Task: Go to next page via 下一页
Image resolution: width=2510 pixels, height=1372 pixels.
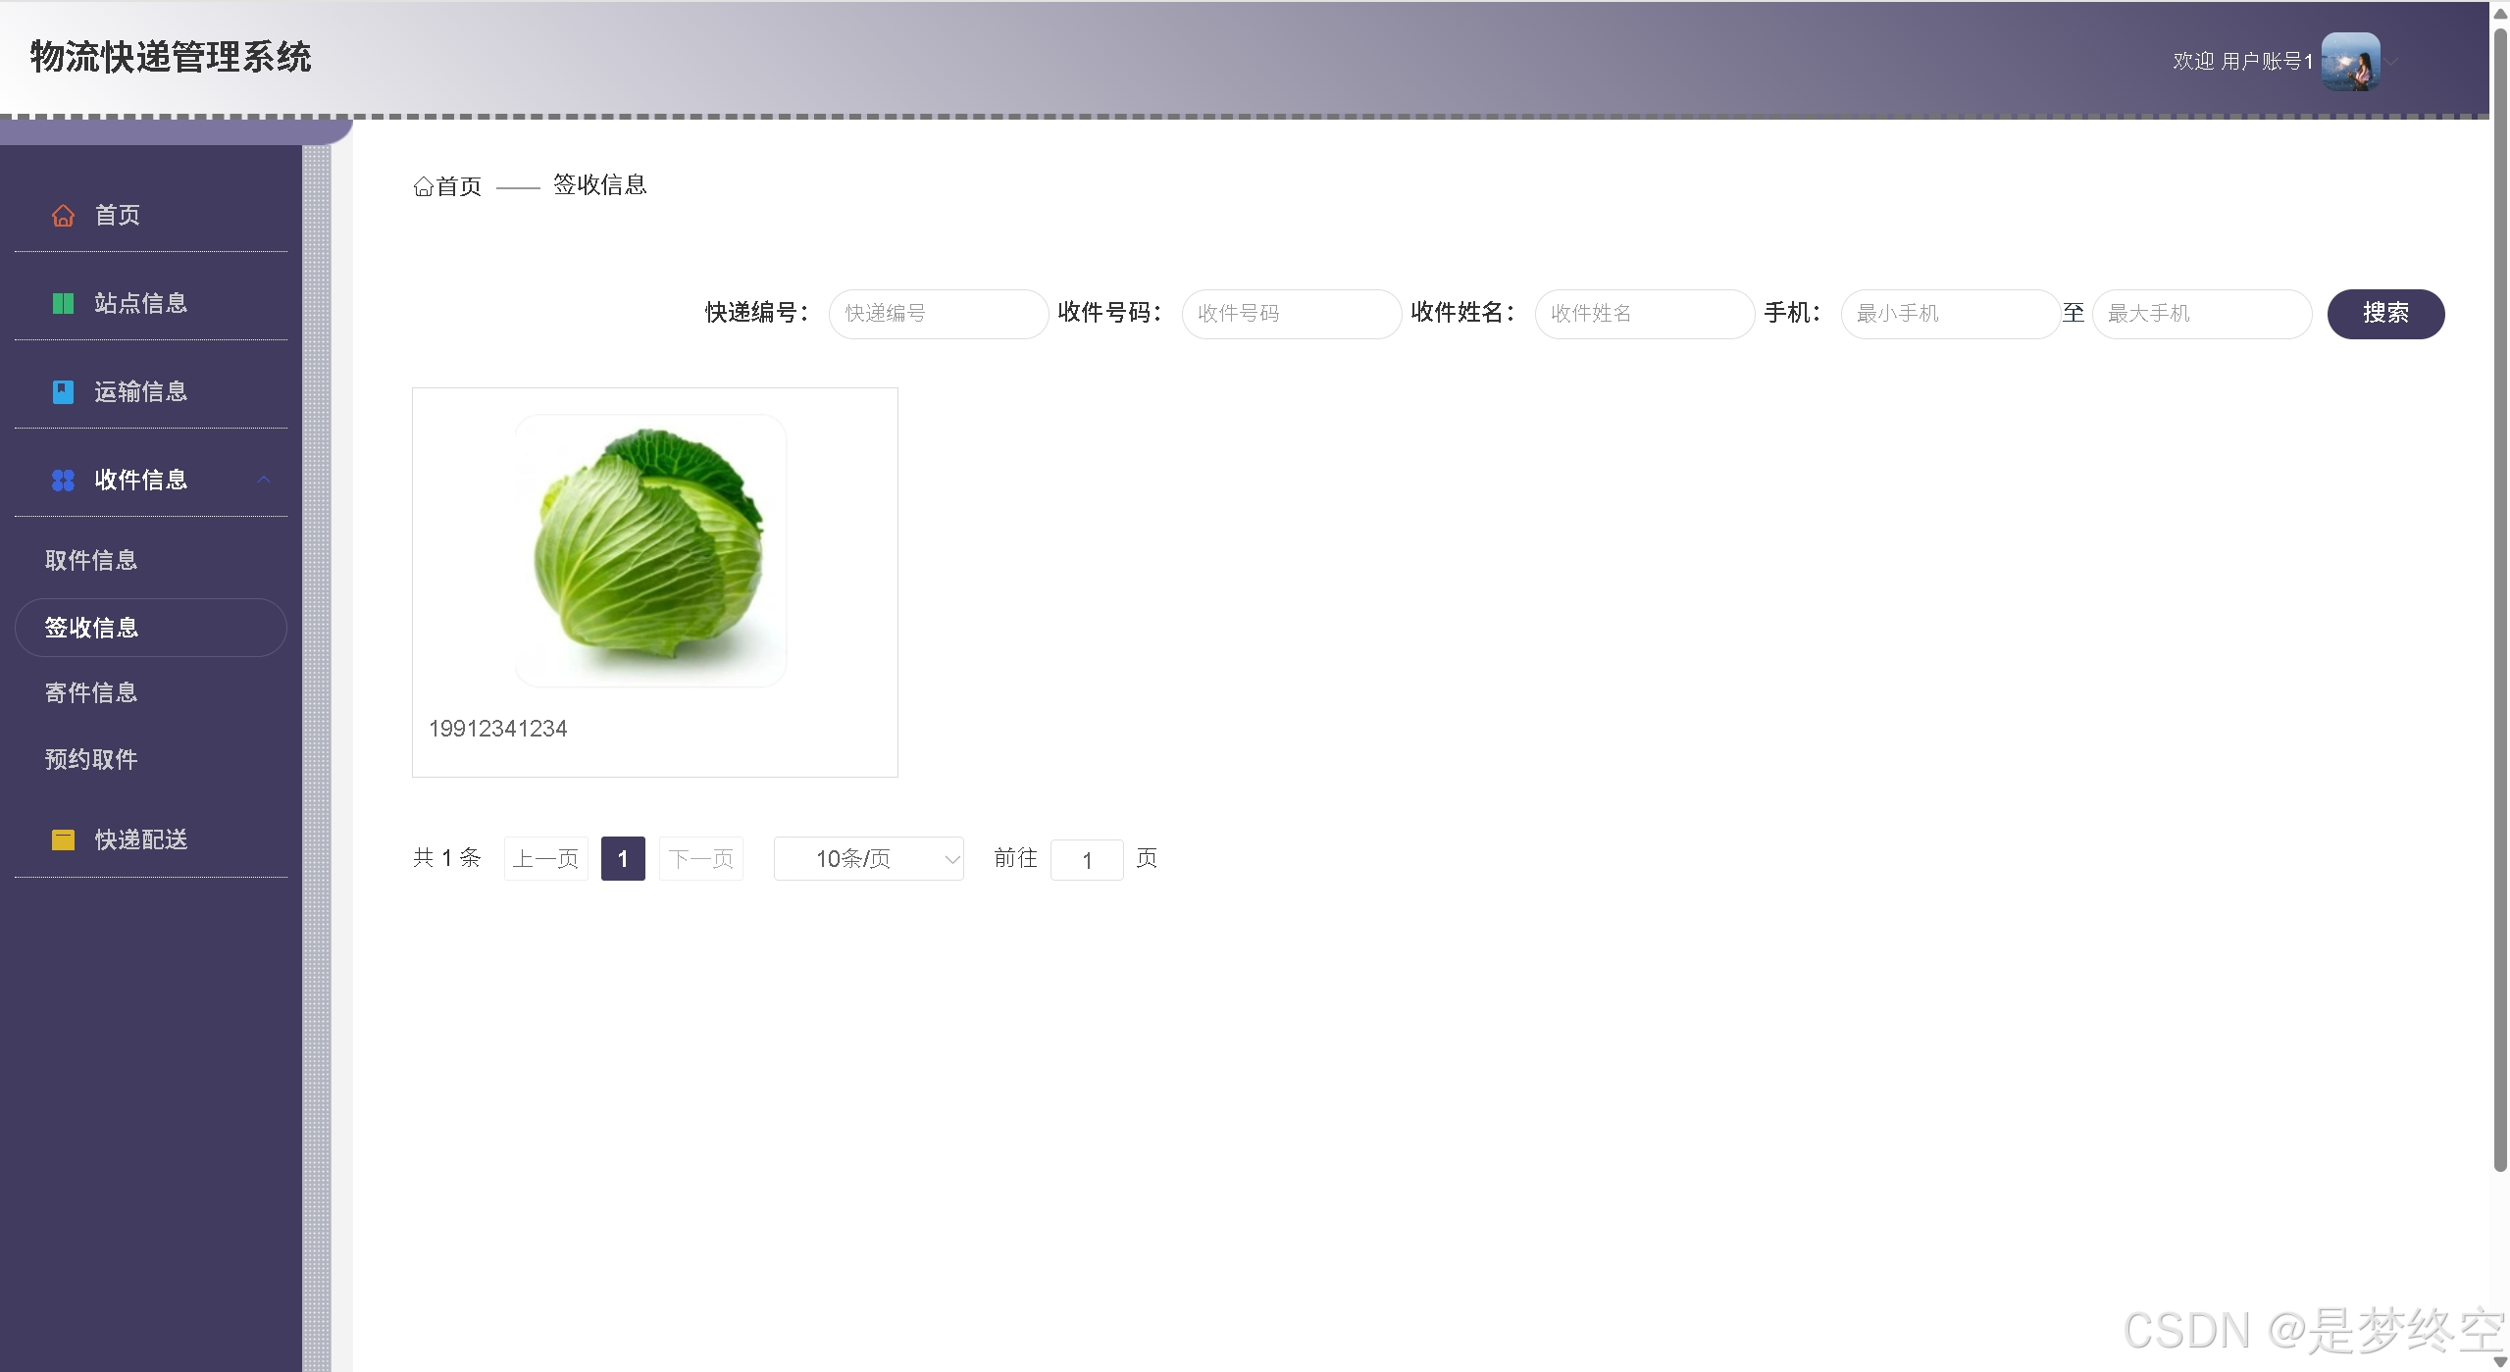Action: coord(700,858)
